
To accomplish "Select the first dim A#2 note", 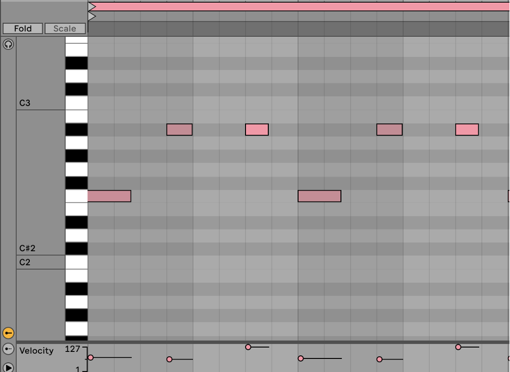I will pos(179,129).
